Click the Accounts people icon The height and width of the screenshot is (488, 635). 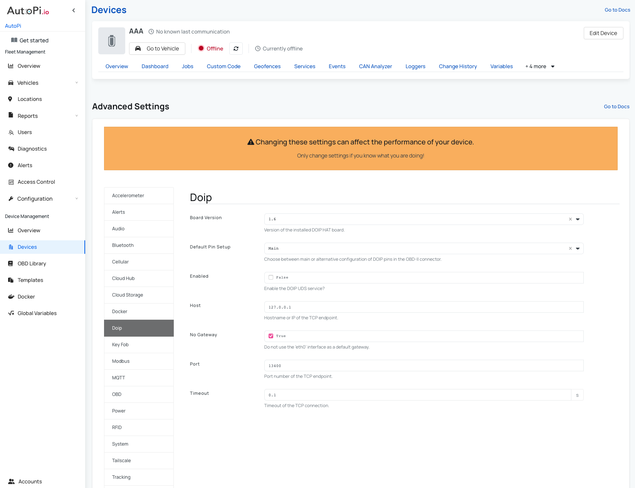(12, 481)
